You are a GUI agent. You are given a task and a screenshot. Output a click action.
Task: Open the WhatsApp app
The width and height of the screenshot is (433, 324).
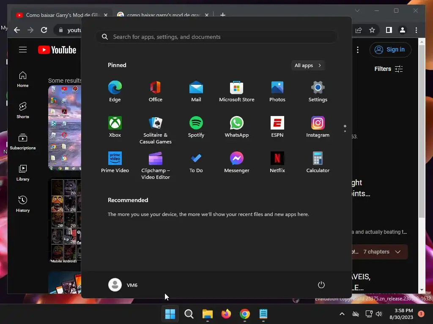tap(237, 127)
